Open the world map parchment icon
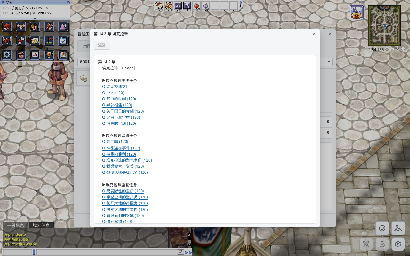The height and width of the screenshot is (256, 410). 35,41
